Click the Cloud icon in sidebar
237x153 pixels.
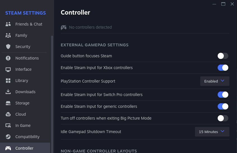pos(8,114)
